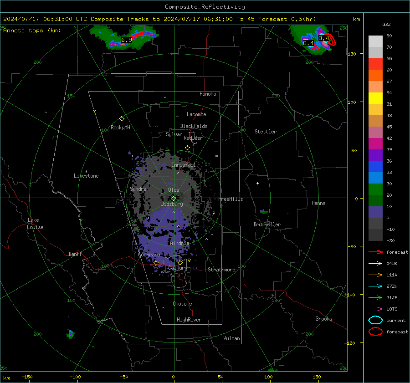Click the Drumheller city label
Image resolution: width=410 pixels, height=383 pixels.
[267, 225]
